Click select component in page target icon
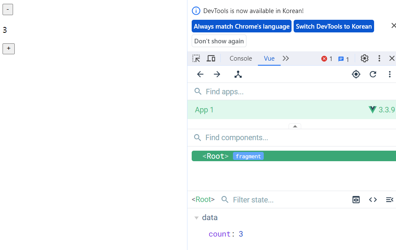396x250 pixels. click(356, 74)
